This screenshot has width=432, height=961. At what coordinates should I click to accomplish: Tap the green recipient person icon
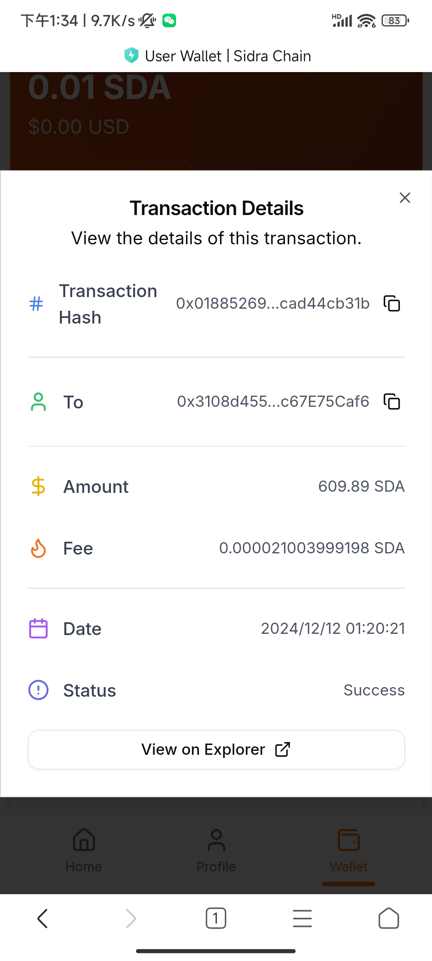(38, 402)
